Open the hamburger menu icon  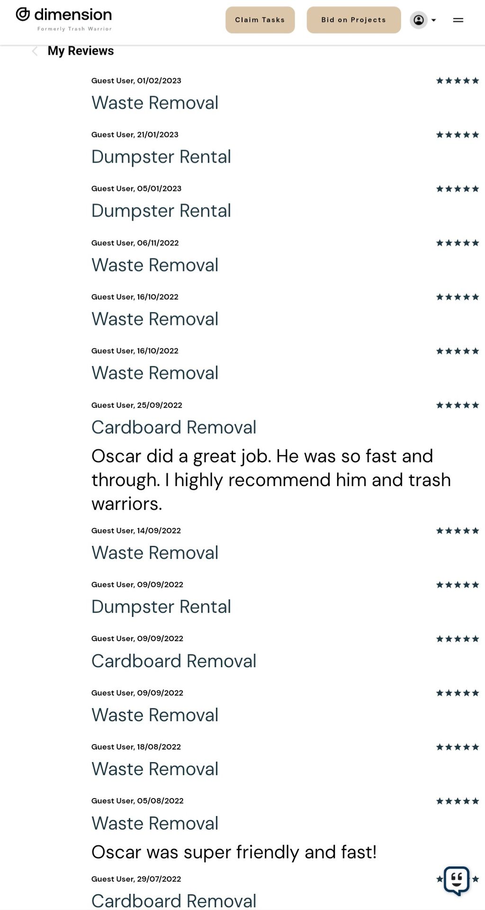(x=458, y=20)
